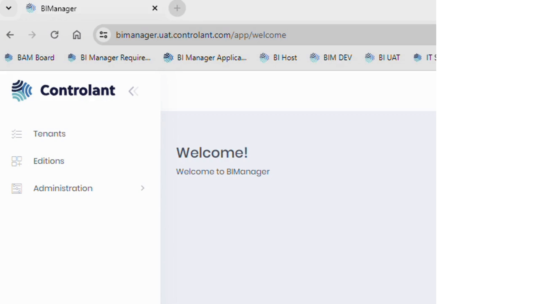The height and width of the screenshot is (304, 540).
Task: Click the new browser tab button
Action: coord(177,8)
